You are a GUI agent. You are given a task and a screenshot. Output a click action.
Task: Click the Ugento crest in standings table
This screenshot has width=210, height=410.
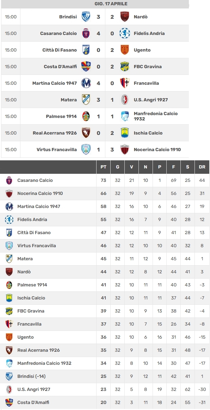(9, 337)
